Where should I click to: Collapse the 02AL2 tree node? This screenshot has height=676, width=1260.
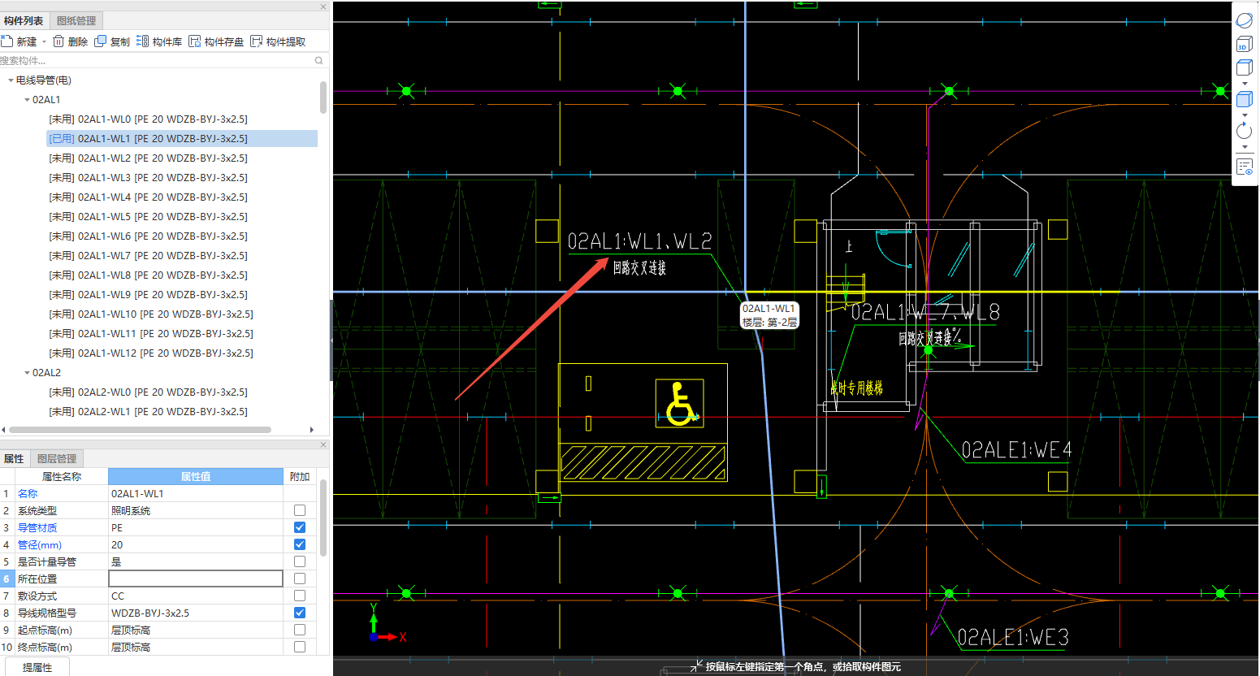coord(27,373)
